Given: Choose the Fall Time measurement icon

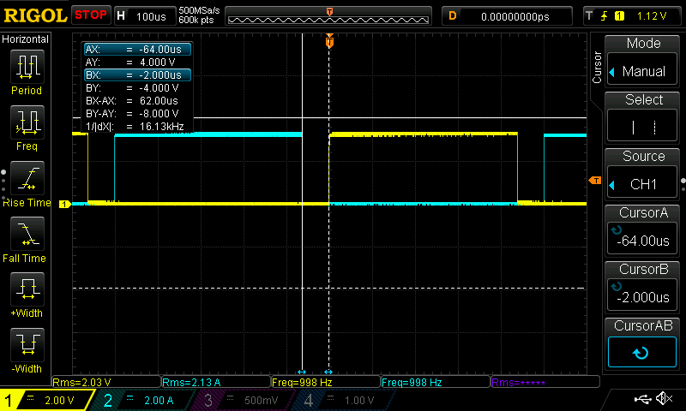Looking at the screenshot, I should pos(27,234).
